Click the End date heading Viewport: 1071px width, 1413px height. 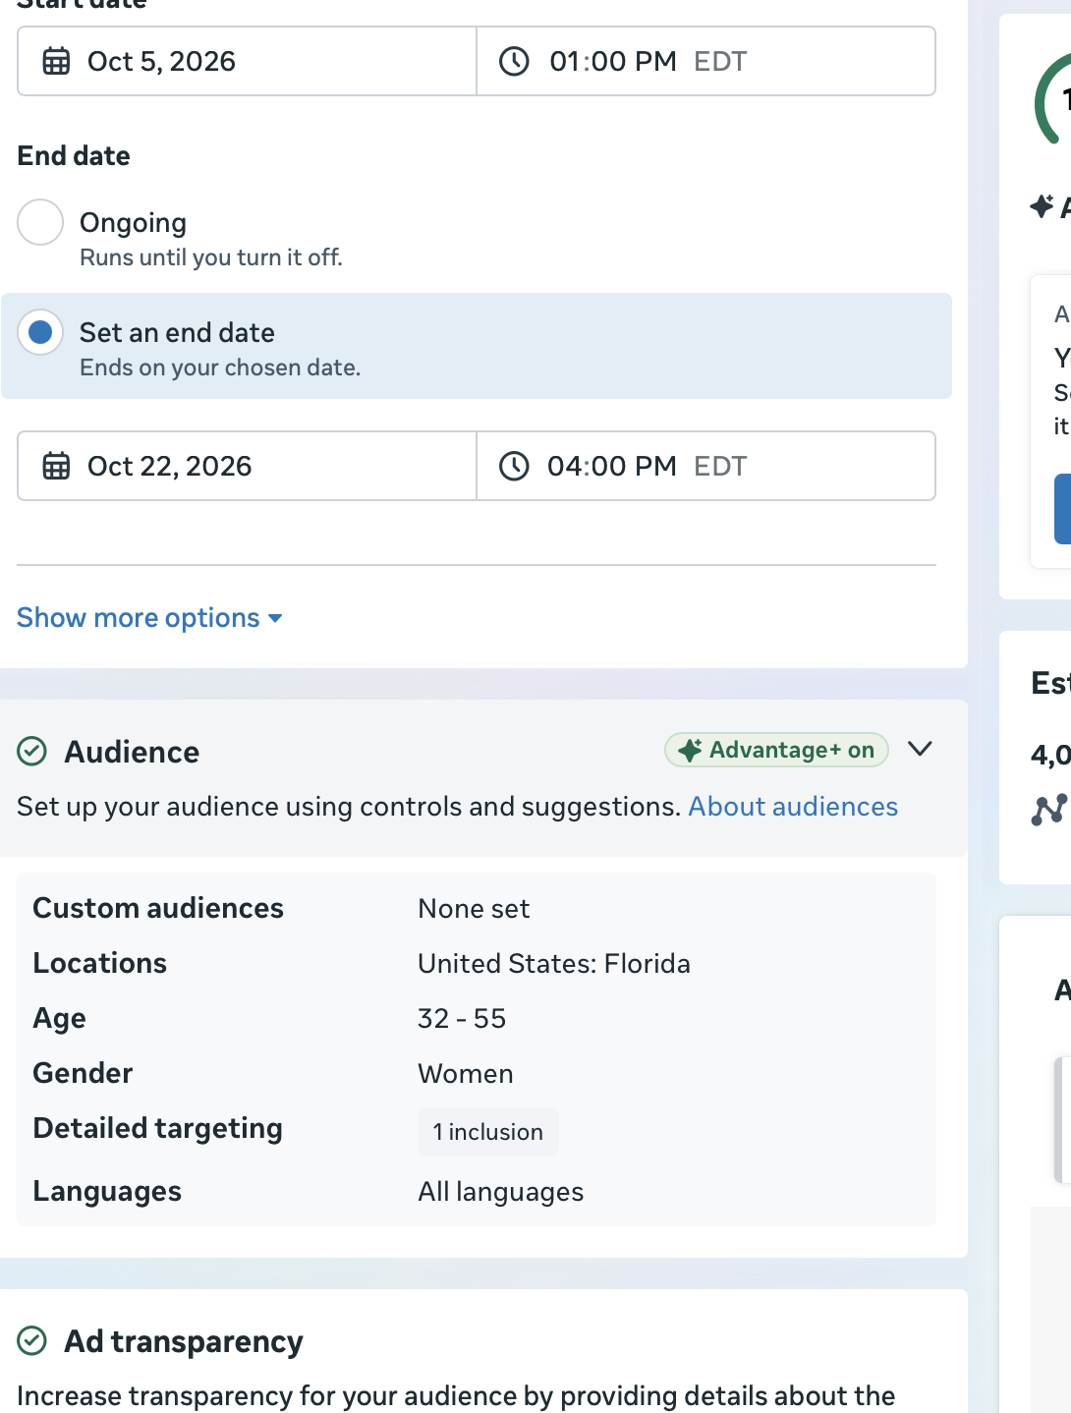tap(74, 156)
